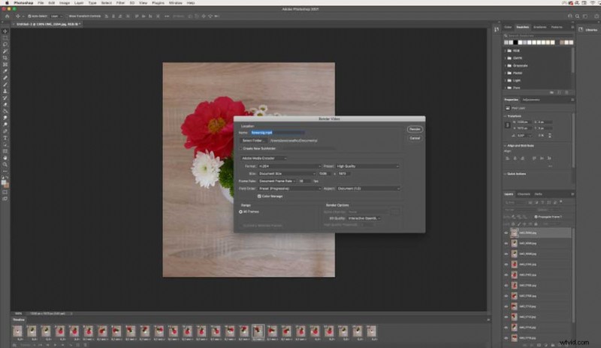Select the Move tool in the toolbar
The image size is (601, 348).
point(5,31)
